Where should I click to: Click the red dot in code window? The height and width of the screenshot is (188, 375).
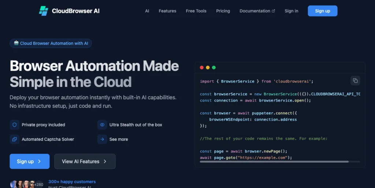tap(202, 67)
